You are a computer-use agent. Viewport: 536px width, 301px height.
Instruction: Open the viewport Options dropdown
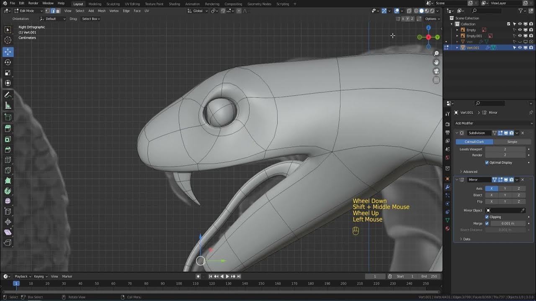coord(433,19)
